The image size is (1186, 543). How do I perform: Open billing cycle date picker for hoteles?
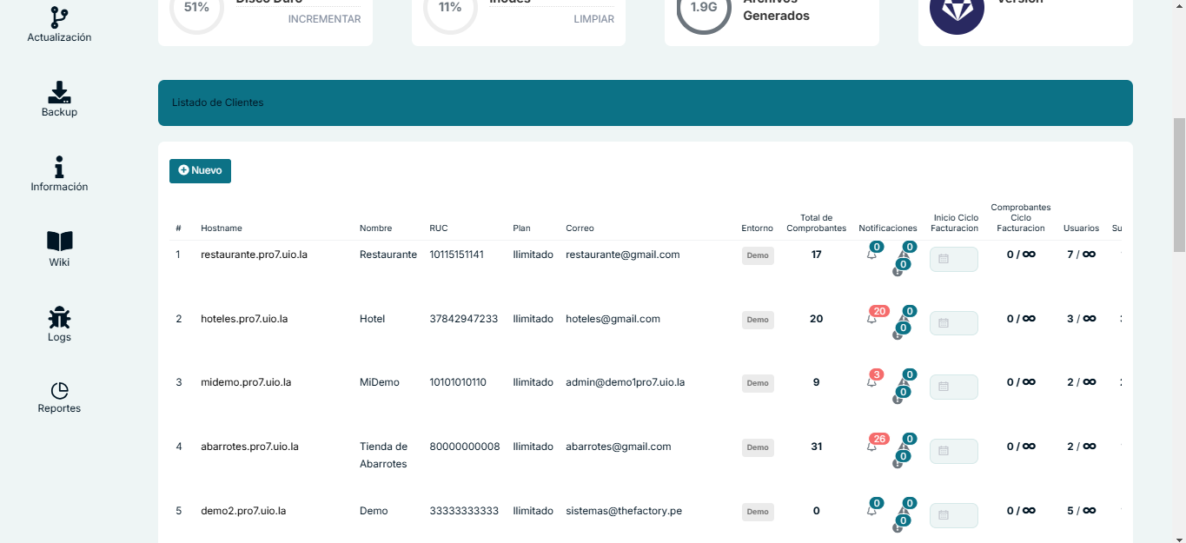pos(953,323)
